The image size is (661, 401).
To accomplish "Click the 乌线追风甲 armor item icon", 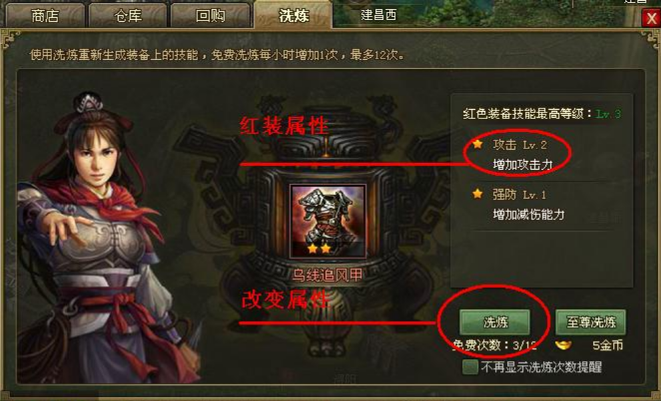I will click(328, 221).
